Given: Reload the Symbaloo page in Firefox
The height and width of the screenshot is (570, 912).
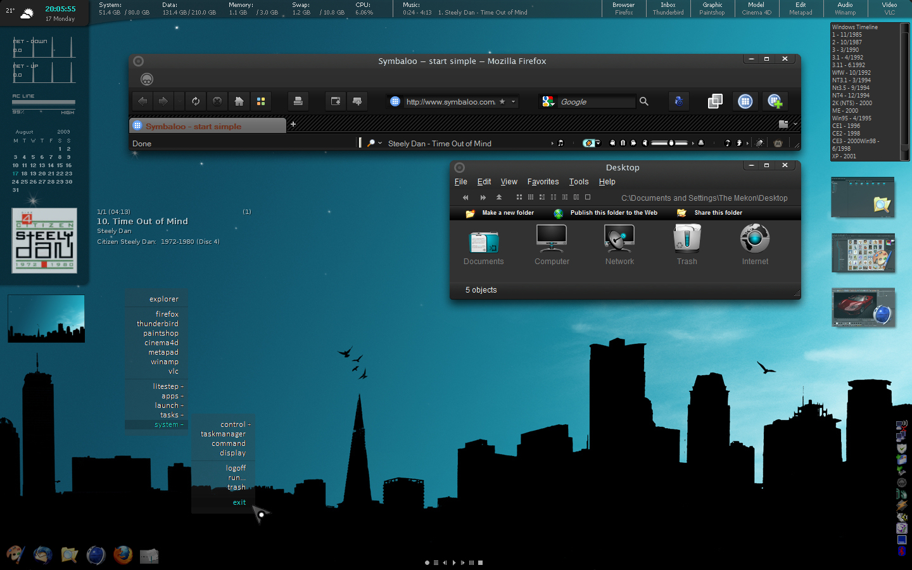Looking at the screenshot, I should (196, 101).
